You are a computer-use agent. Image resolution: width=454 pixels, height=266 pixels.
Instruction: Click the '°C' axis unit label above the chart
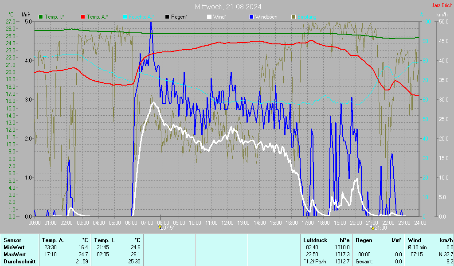coord(11,15)
